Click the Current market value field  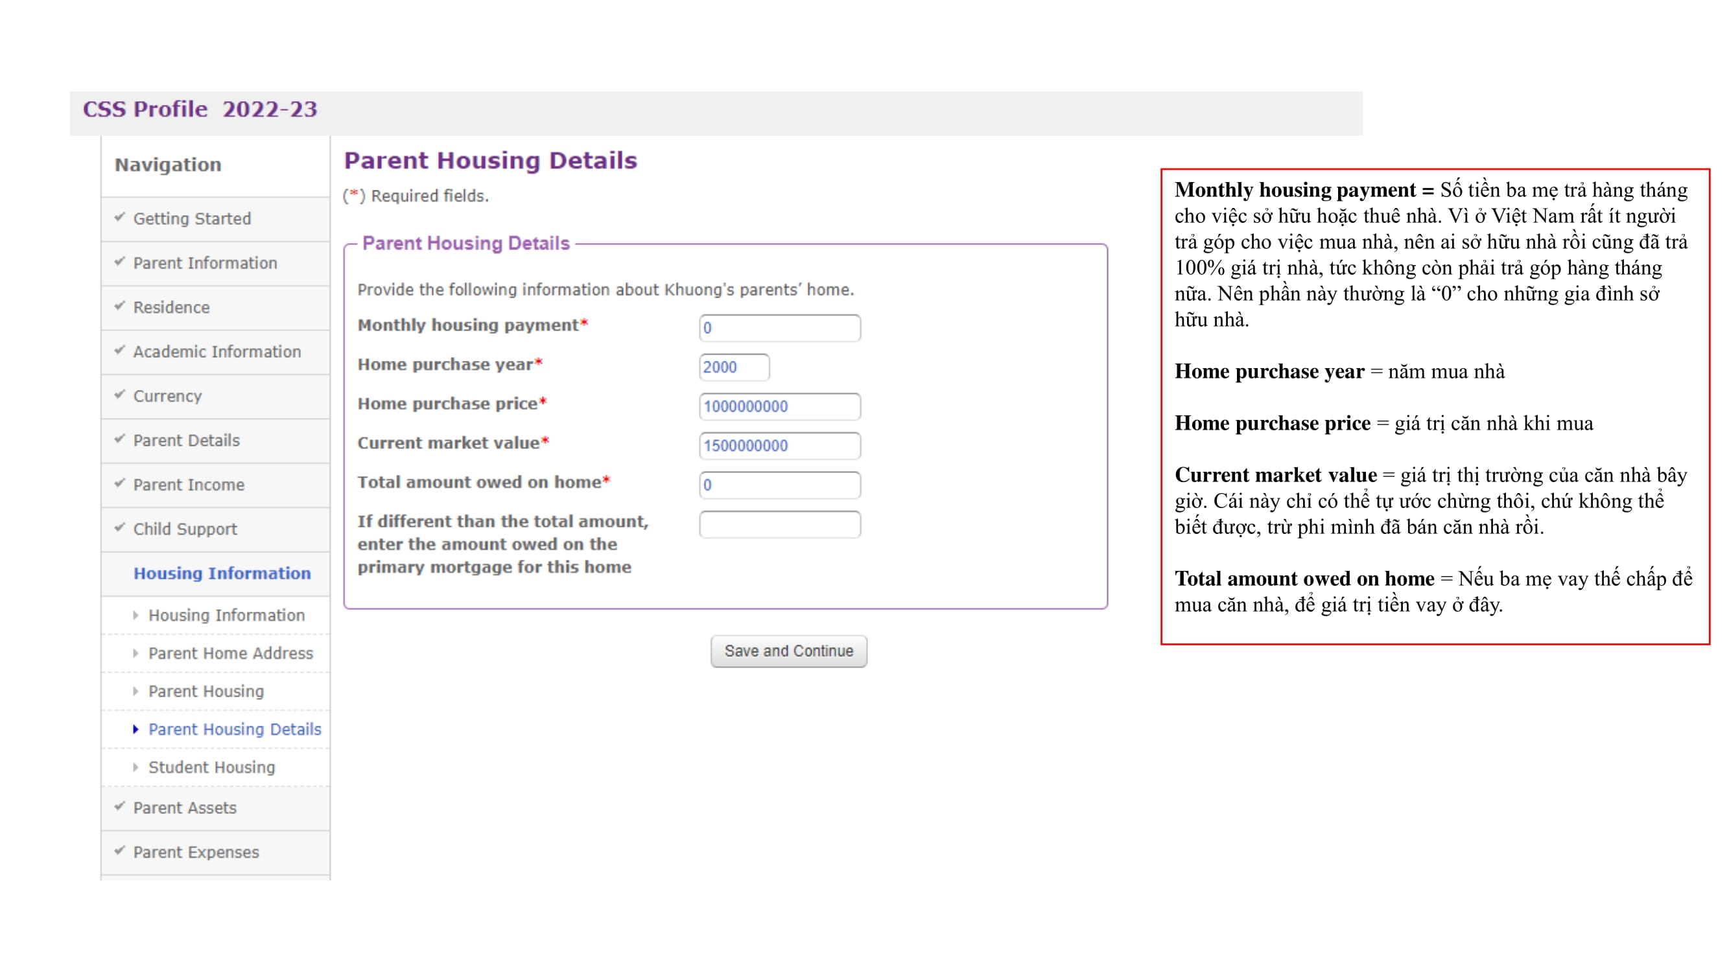click(x=779, y=445)
